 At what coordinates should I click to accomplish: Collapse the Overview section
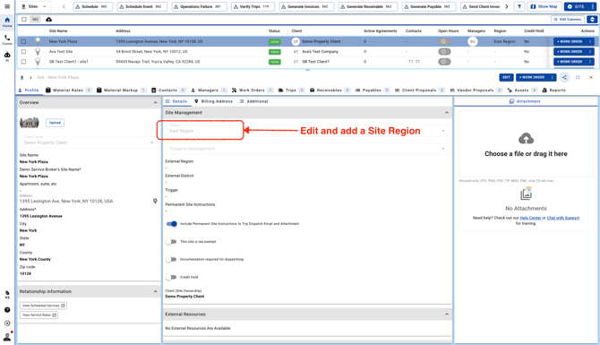[155, 103]
